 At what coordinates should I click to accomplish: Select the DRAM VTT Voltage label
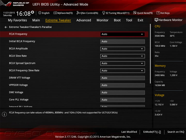[20, 78]
